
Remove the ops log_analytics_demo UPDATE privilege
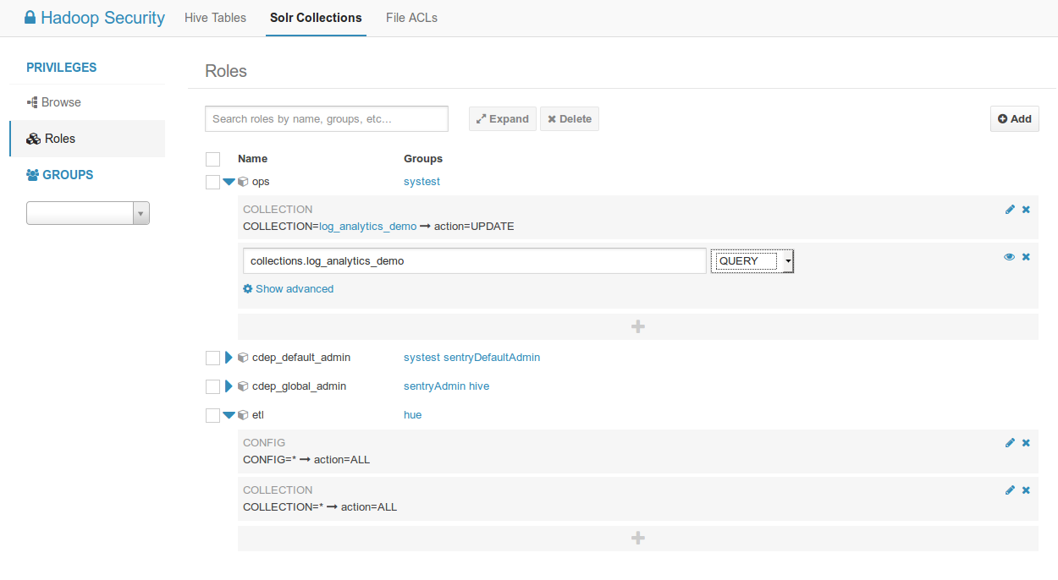point(1026,210)
